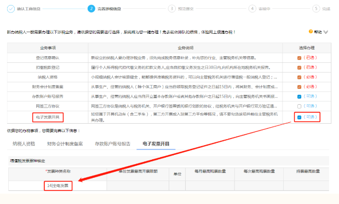Click the empty cell under 每月最高购票数量
Image resolution: width=339 pixels, height=204 pixels.
pyautogui.click(x=210, y=185)
